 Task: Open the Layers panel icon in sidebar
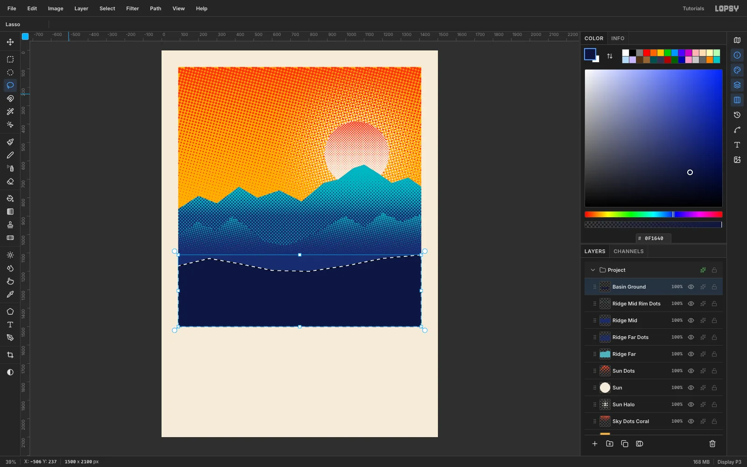point(737,85)
